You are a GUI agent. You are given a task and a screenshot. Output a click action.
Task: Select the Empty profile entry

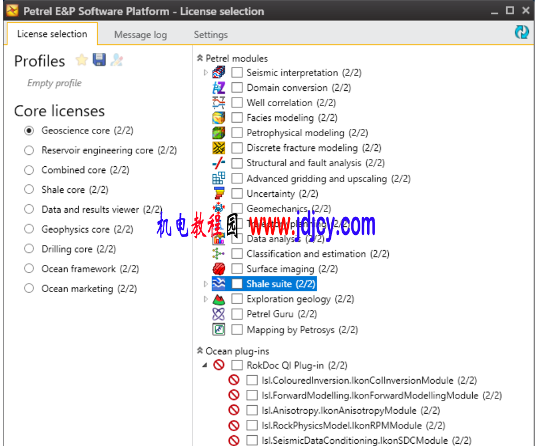(54, 83)
